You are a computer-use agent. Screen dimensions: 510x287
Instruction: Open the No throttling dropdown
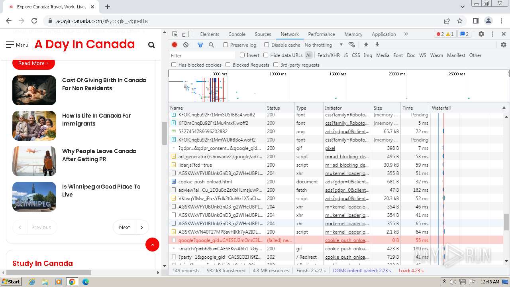pos(324,45)
